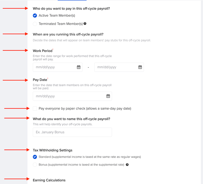Screen dimensions: 203x184
Task: Click the Work Period start date field
Action: (58, 67)
